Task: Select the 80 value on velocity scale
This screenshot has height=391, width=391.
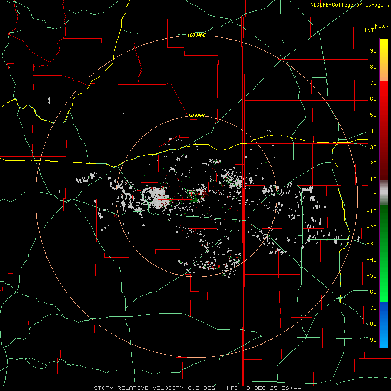Action: pos(373,67)
